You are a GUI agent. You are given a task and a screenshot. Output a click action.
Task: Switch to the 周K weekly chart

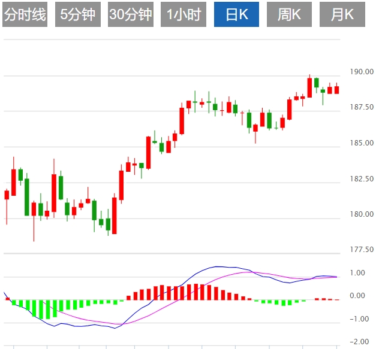289,14
